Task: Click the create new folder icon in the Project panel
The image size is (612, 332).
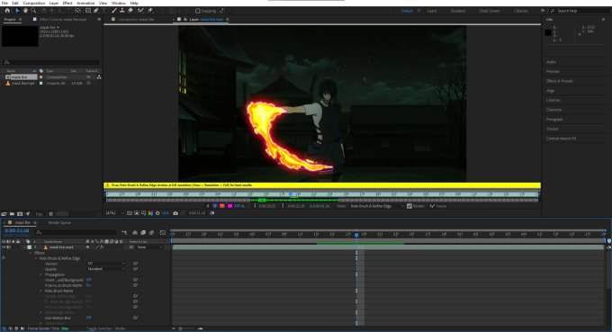Action: pyautogui.click(x=12, y=214)
